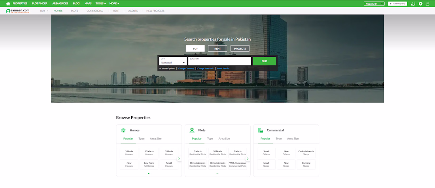Open site settings gear icon

click(x=421, y=4)
